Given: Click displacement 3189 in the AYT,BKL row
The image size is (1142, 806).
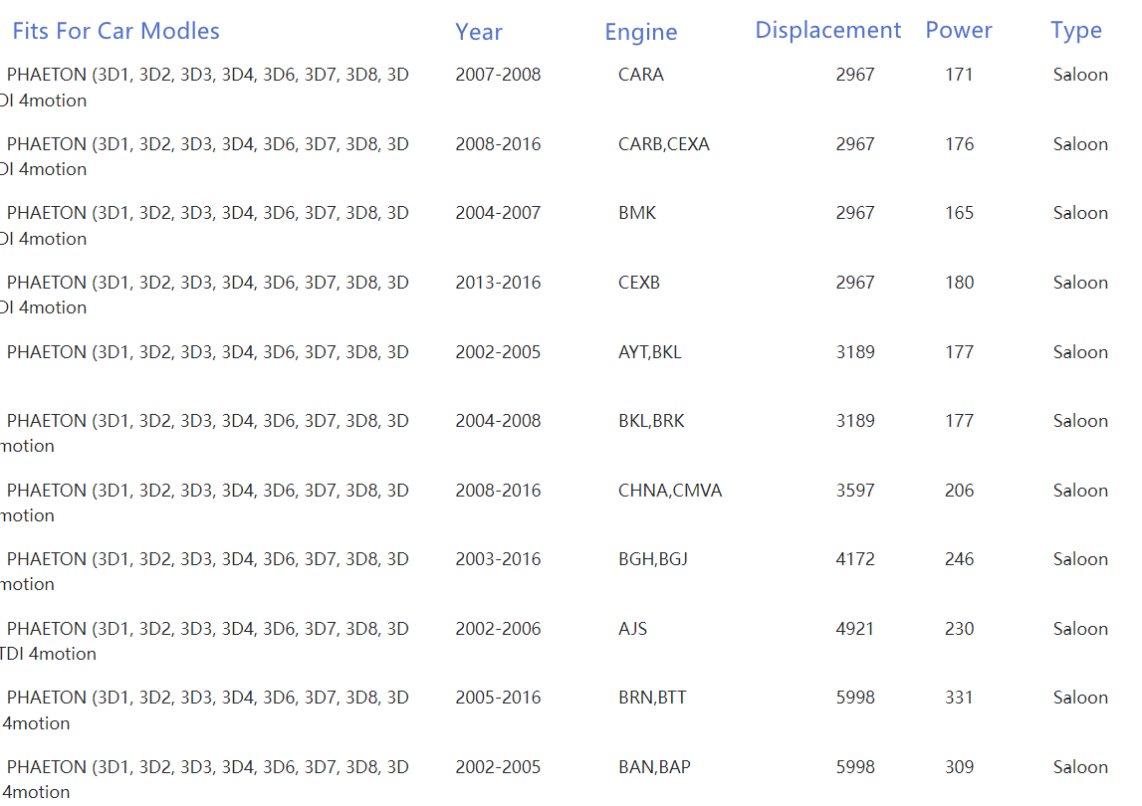Looking at the screenshot, I should click(855, 352).
